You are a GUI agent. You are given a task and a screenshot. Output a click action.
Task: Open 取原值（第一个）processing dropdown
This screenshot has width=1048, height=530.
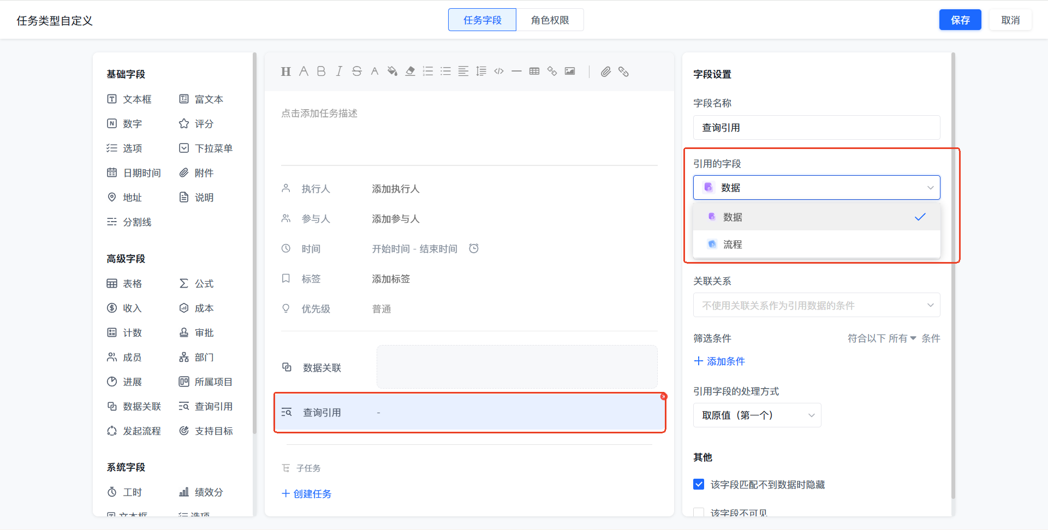point(757,415)
